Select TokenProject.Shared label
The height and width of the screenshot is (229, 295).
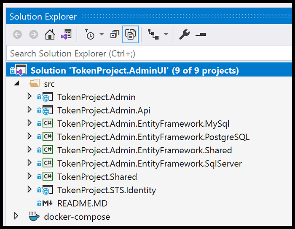coord(97,177)
